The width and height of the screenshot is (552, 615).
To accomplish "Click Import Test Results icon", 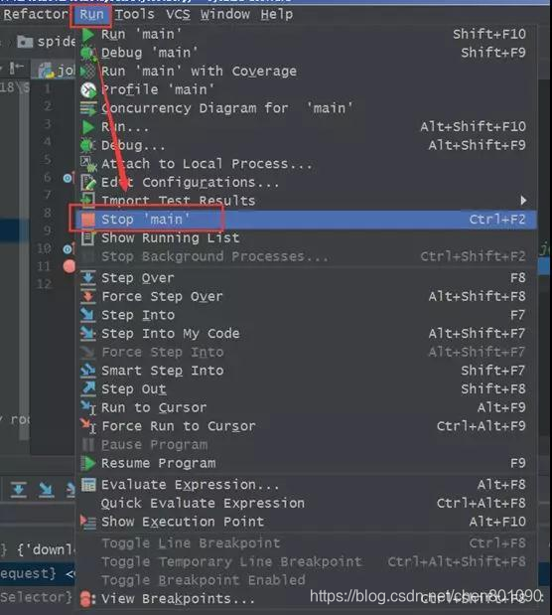I will (88, 201).
